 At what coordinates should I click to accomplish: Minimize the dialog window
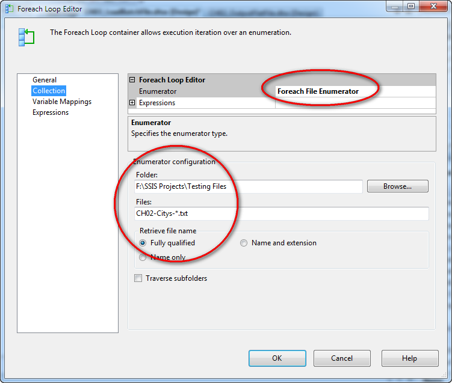pyautogui.click(x=395, y=6)
